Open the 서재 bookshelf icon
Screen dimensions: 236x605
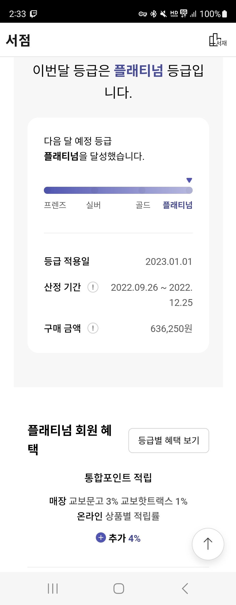pos(217,40)
